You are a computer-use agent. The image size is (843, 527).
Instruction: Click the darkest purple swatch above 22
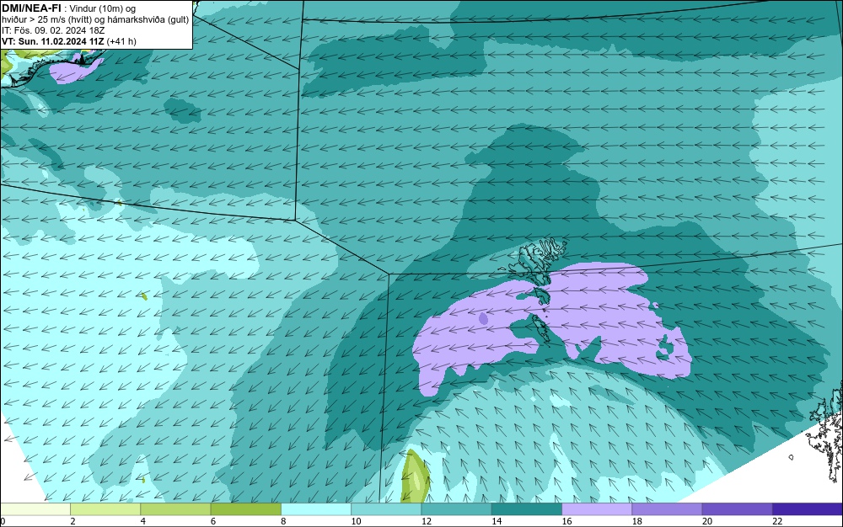pyautogui.click(x=808, y=509)
